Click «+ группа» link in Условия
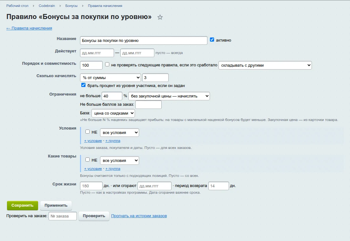 tap(113, 141)
